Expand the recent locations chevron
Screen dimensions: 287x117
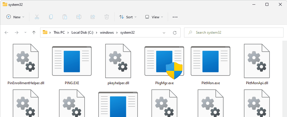tap(25, 33)
